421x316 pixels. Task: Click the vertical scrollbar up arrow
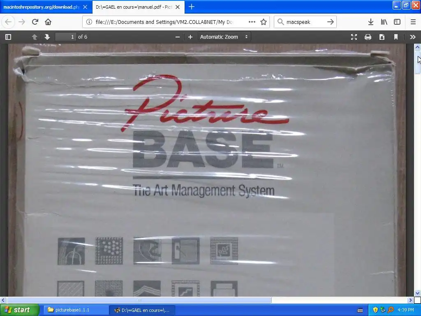click(x=418, y=47)
